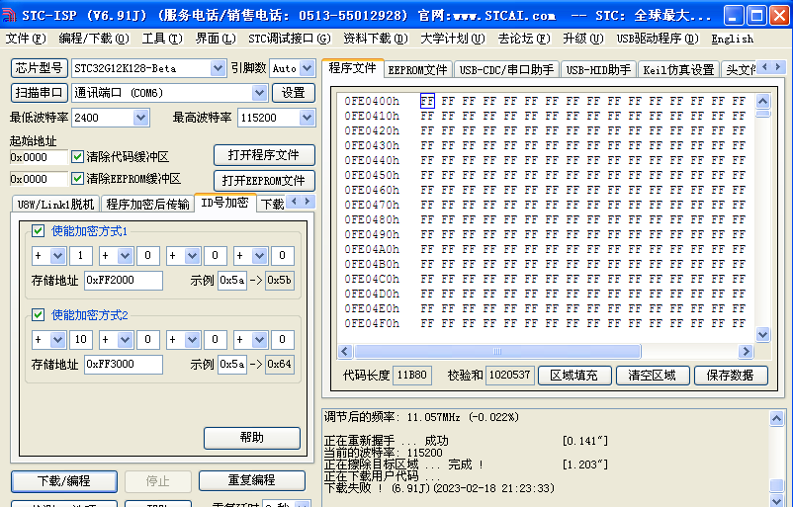The width and height of the screenshot is (793, 507).
Task: Open second operator dropdown in encryption method 1
Action: point(126,256)
